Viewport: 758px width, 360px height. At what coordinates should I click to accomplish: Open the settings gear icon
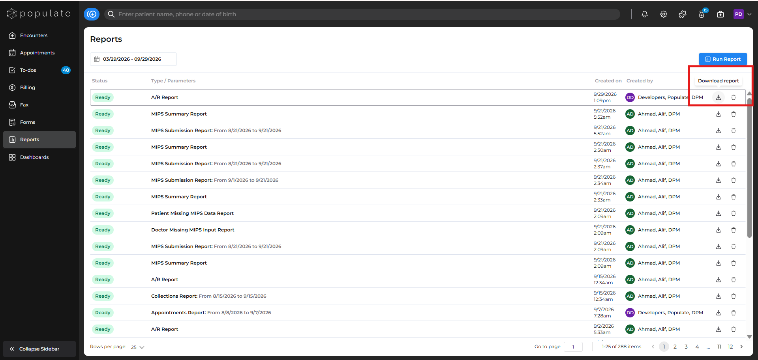(x=664, y=14)
